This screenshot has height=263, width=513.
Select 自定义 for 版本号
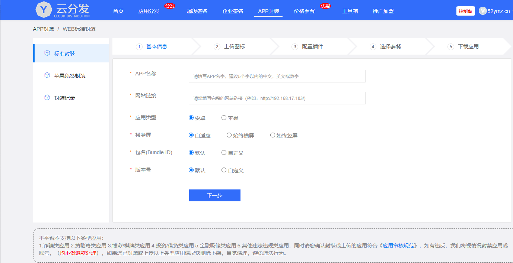pos(224,170)
